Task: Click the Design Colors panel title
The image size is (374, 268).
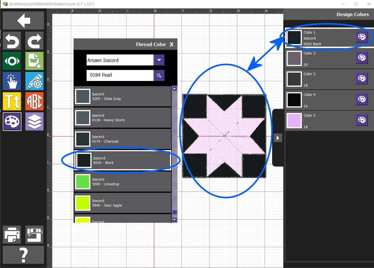Action: coord(353,14)
